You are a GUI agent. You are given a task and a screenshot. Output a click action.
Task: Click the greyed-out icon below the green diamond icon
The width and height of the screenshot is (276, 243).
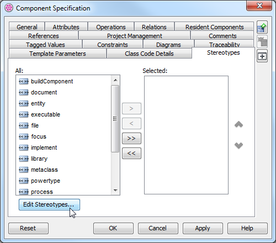[x=262, y=42]
